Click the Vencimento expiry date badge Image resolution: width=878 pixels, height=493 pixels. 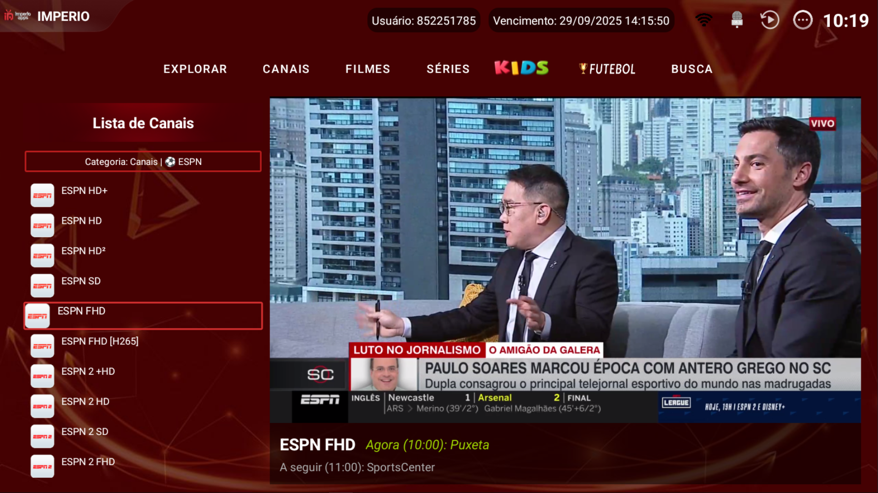coord(581,21)
